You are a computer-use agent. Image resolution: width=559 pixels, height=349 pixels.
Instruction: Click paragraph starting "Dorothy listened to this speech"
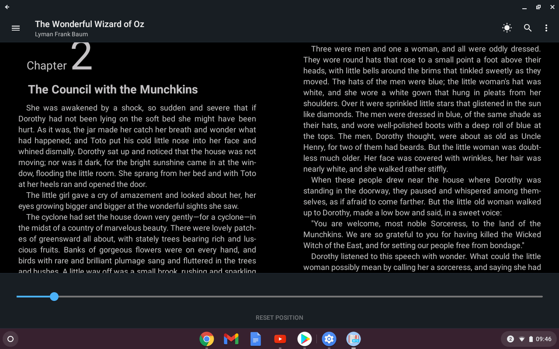click(422, 262)
